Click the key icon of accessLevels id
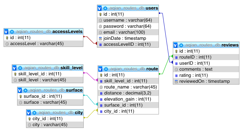Screen dimensions: 248x134 pyautogui.click(x=7, y=38)
